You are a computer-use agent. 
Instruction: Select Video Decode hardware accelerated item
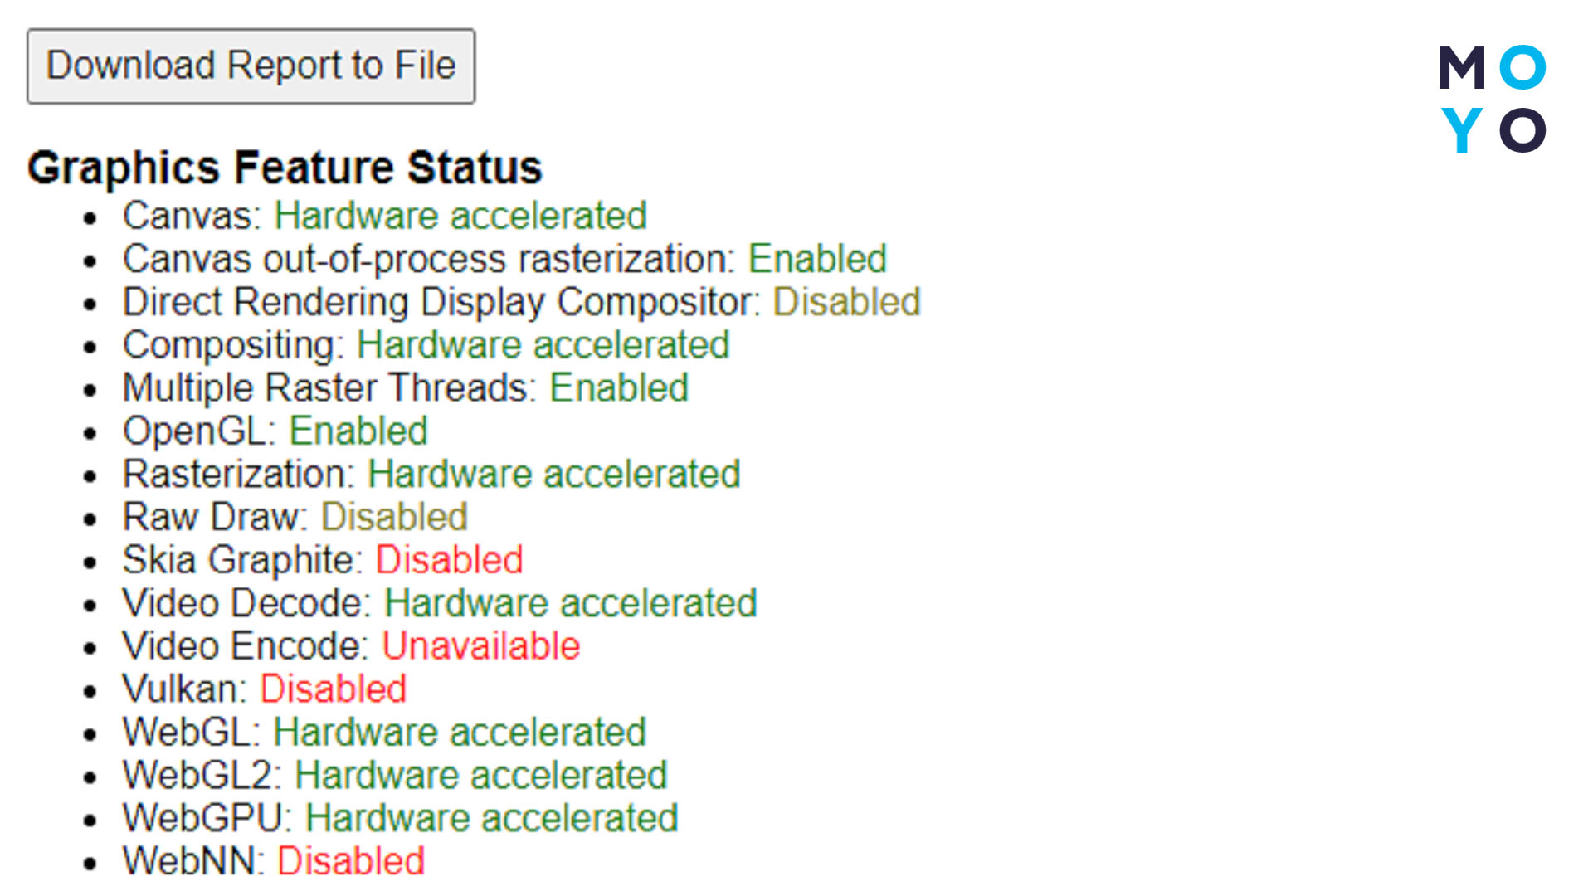[437, 604]
